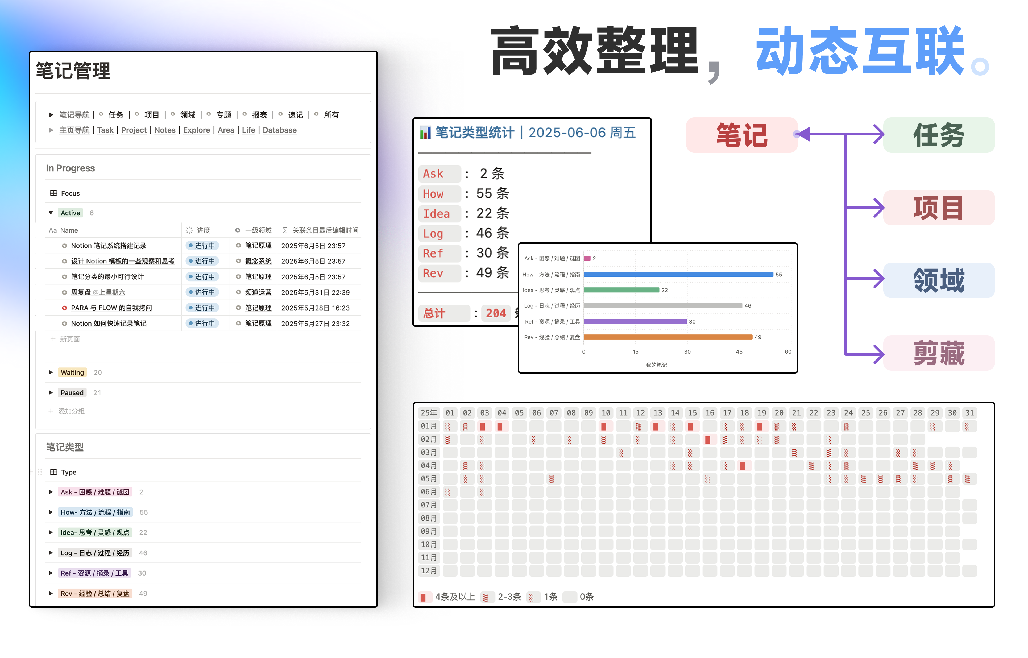Click the 总计 total label

click(x=444, y=313)
